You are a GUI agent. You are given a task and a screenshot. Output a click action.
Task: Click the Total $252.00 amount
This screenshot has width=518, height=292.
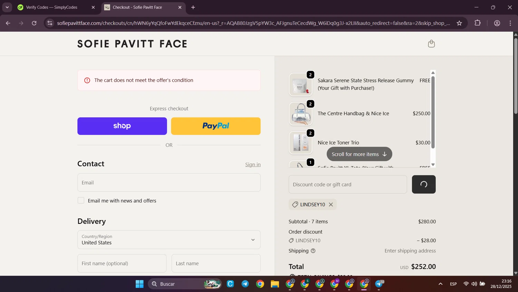coord(423,267)
